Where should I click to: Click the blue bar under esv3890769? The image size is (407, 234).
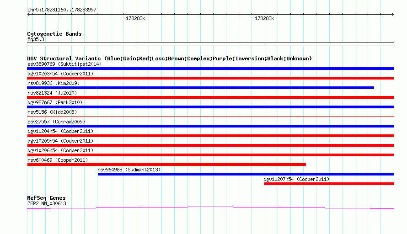click(210, 69)
